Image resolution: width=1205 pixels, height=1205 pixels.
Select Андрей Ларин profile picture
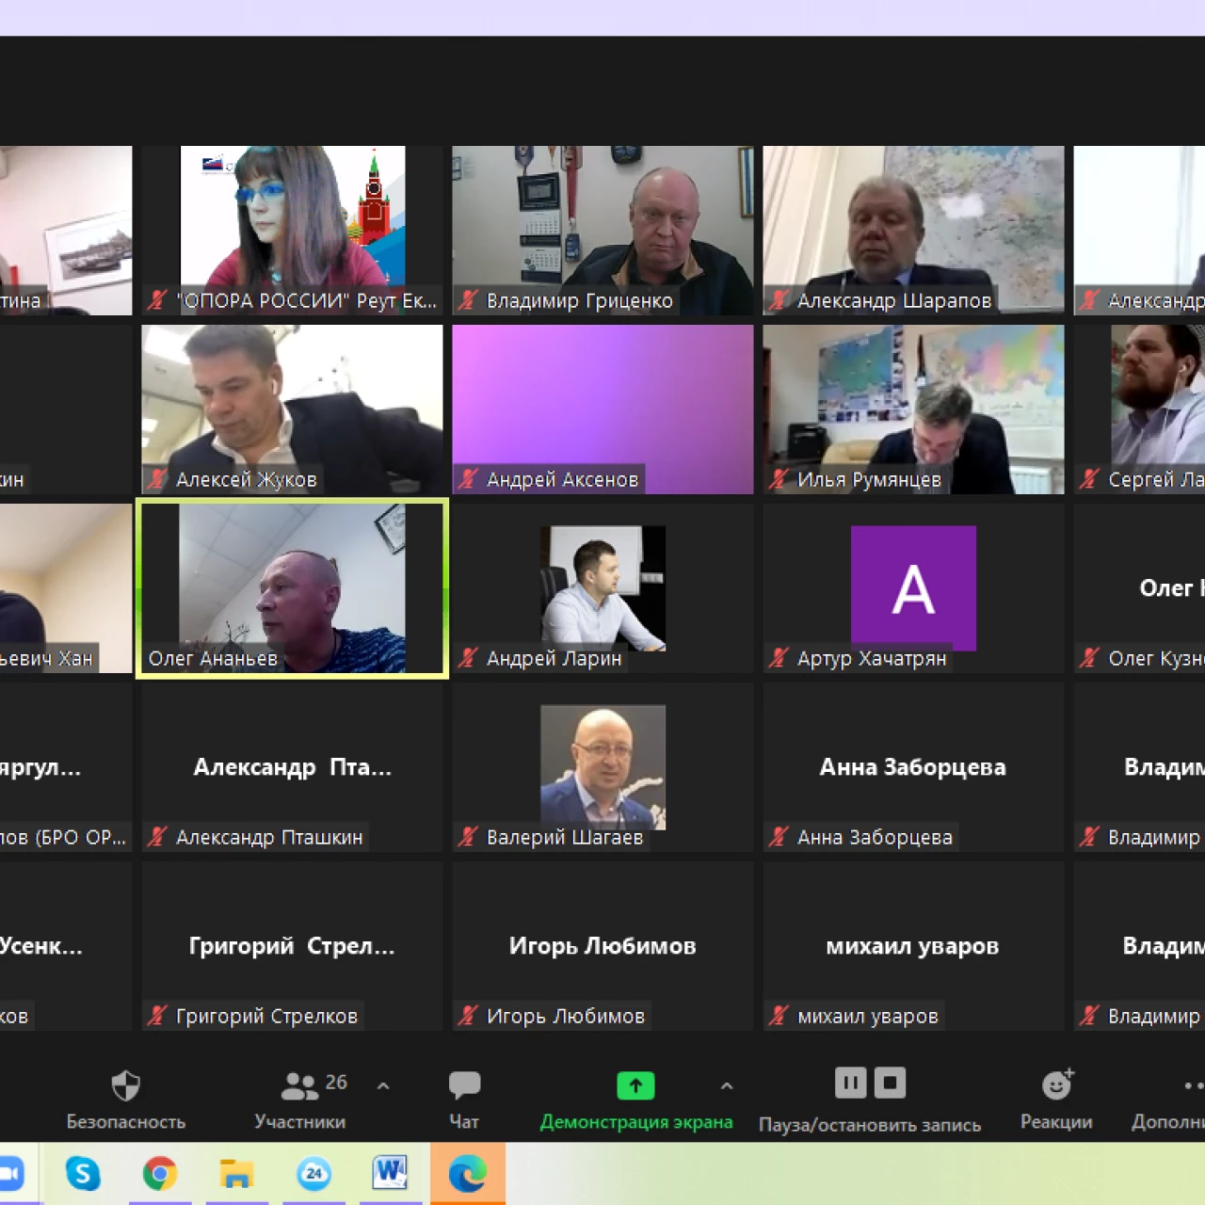click(x=602, y=587)
